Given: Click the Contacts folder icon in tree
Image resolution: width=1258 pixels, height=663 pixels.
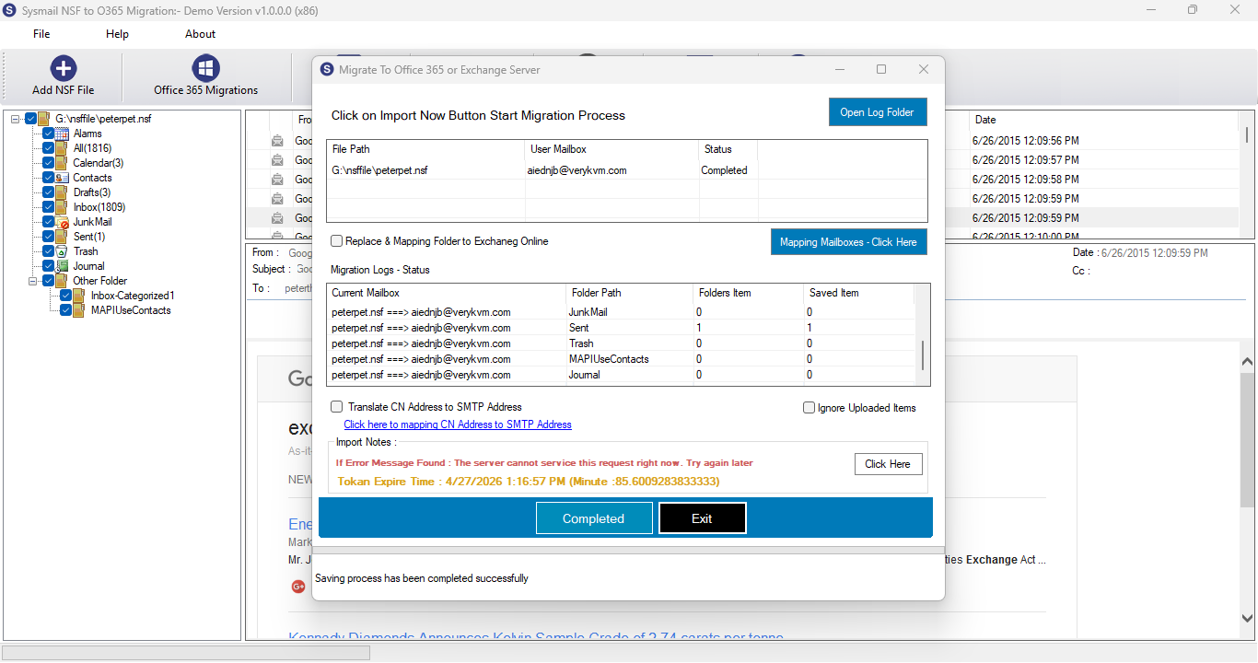Looking at the screenshot, I should (62, 178).
